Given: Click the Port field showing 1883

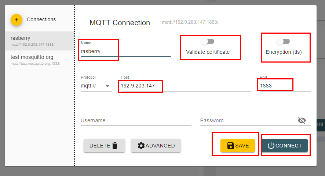Looking at the screenshot, I should [285, 86].
